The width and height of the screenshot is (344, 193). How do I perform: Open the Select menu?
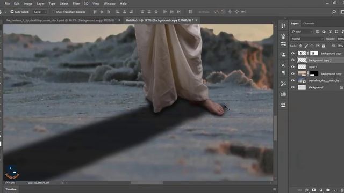tap(64, 4)
